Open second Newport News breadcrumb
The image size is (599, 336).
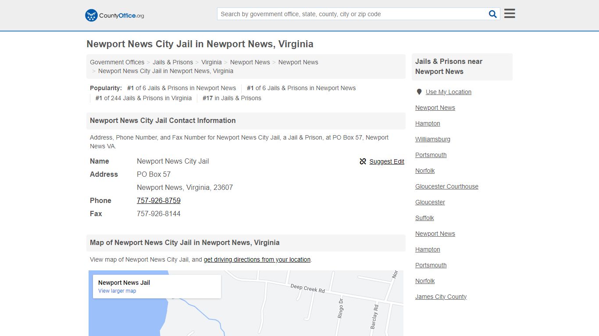point(298,62)
